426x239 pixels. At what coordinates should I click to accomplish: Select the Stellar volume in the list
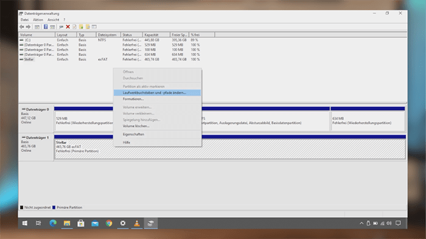29,59
